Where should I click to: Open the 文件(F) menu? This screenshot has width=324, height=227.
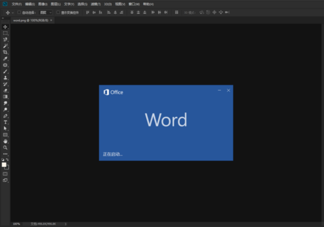tap(17, 4)
